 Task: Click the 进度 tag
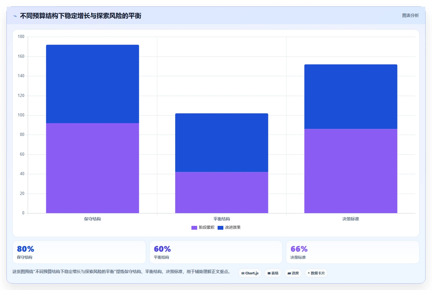coord(293,273)
